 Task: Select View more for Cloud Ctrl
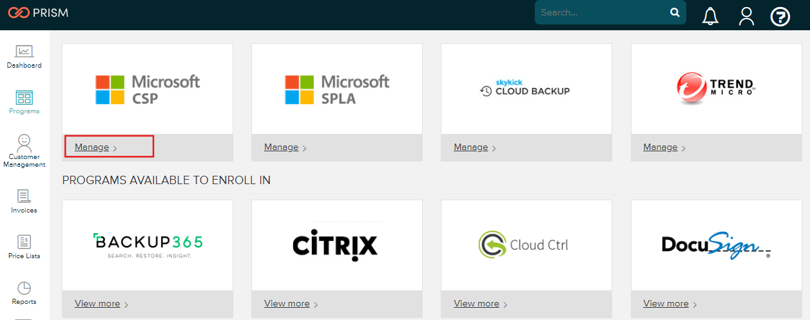point(476,304)
